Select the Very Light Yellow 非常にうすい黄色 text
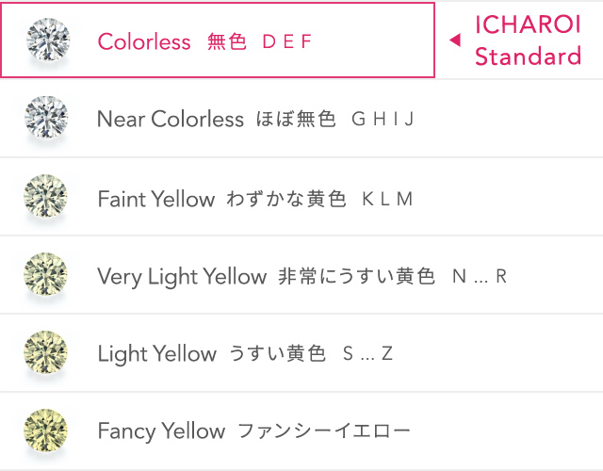This screenshot has width=603, height=471. (x=266, y=276)
